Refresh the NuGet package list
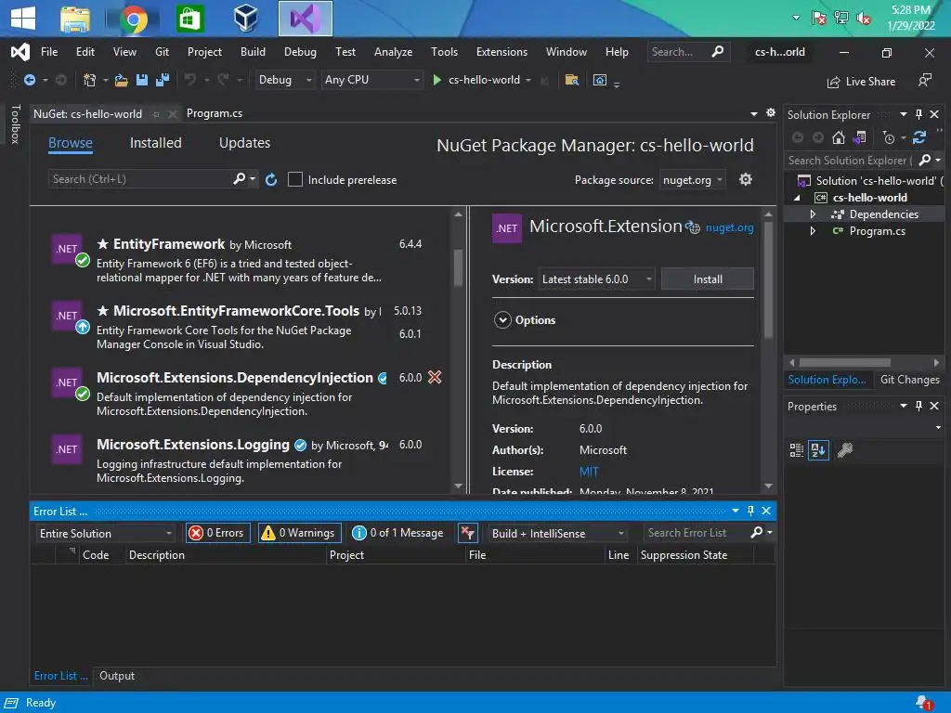 tap(271, 179)
